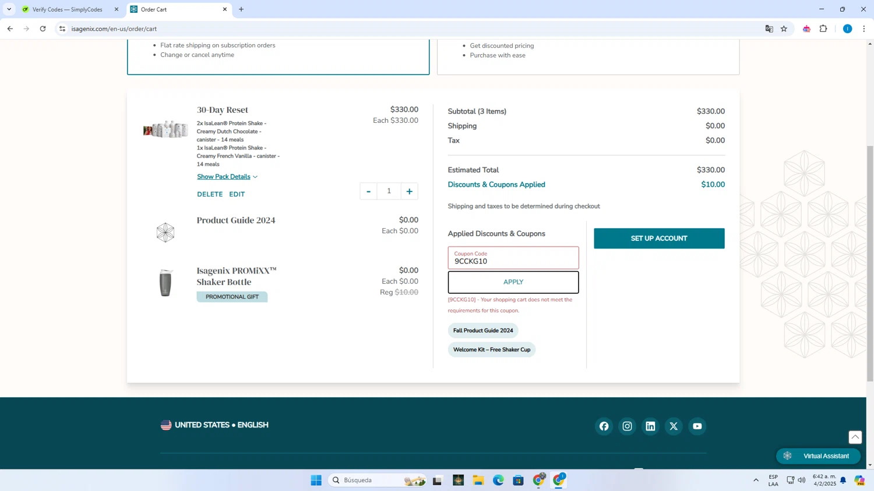Open Isagenix LinkedIn page icon
This screenshot has height=491, width=874.
pyautogui.click(x=650, y=426)
